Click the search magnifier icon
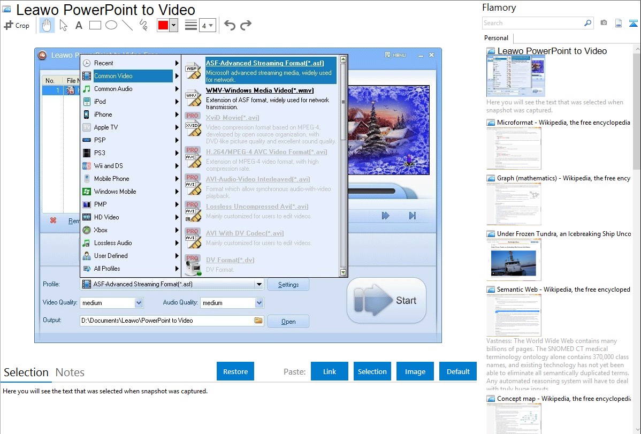The image size is (641, 434). pyautogui.click(x=588, y=23)
